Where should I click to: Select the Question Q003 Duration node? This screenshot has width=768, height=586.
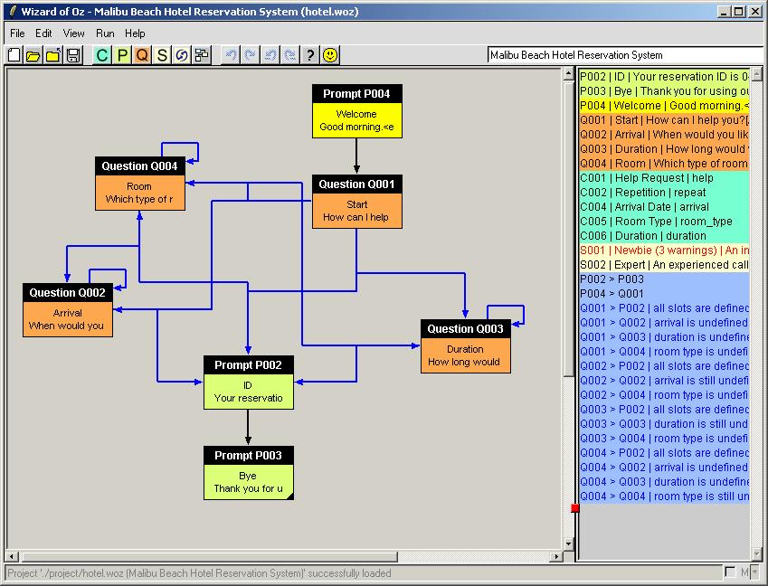point(465,346)
